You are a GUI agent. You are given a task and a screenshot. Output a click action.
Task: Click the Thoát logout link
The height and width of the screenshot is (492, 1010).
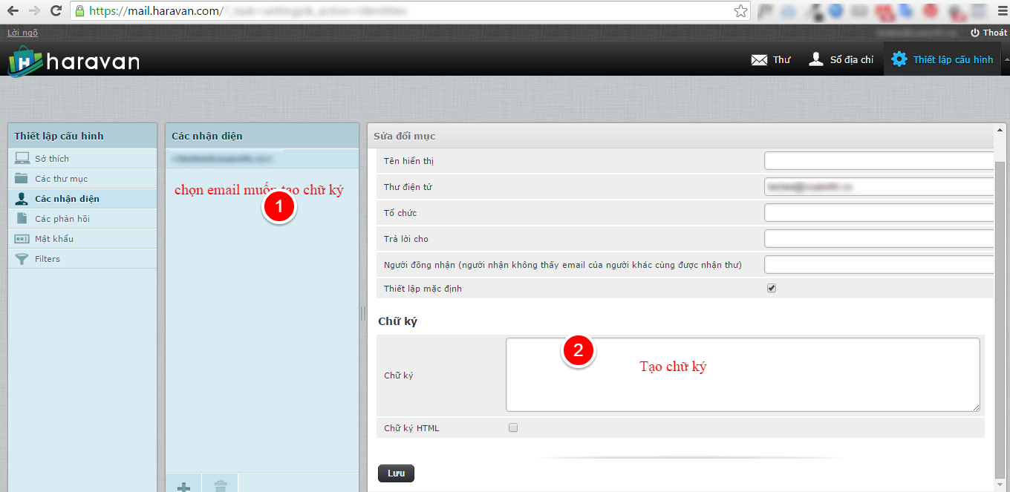point(988,33)
